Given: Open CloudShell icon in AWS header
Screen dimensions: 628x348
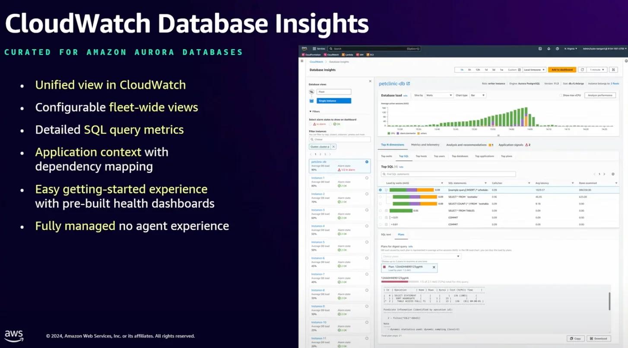Looking at the screenshot, I should coord(540,49).
